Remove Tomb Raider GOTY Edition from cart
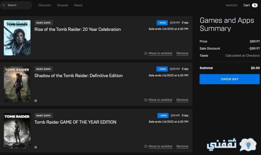The image size is (261, 155). point(182,146)
